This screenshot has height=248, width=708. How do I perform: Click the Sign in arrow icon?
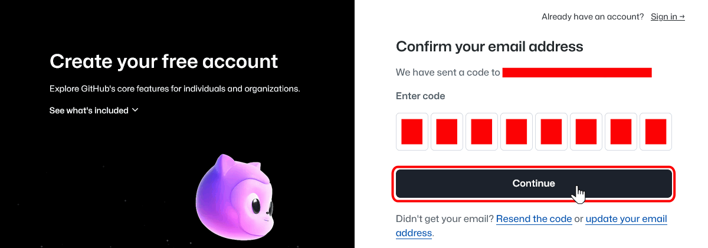point(682,17)
